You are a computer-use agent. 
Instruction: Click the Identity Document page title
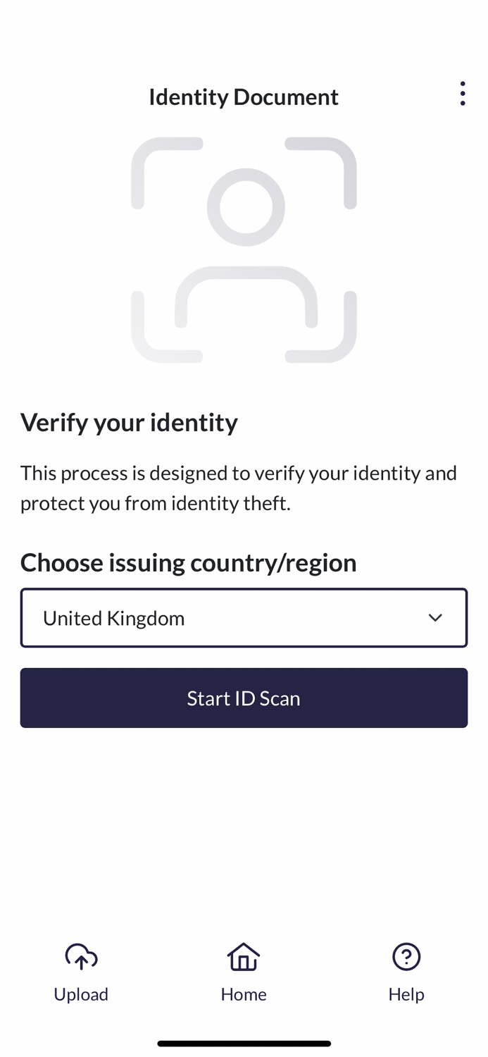click(244, 97)
